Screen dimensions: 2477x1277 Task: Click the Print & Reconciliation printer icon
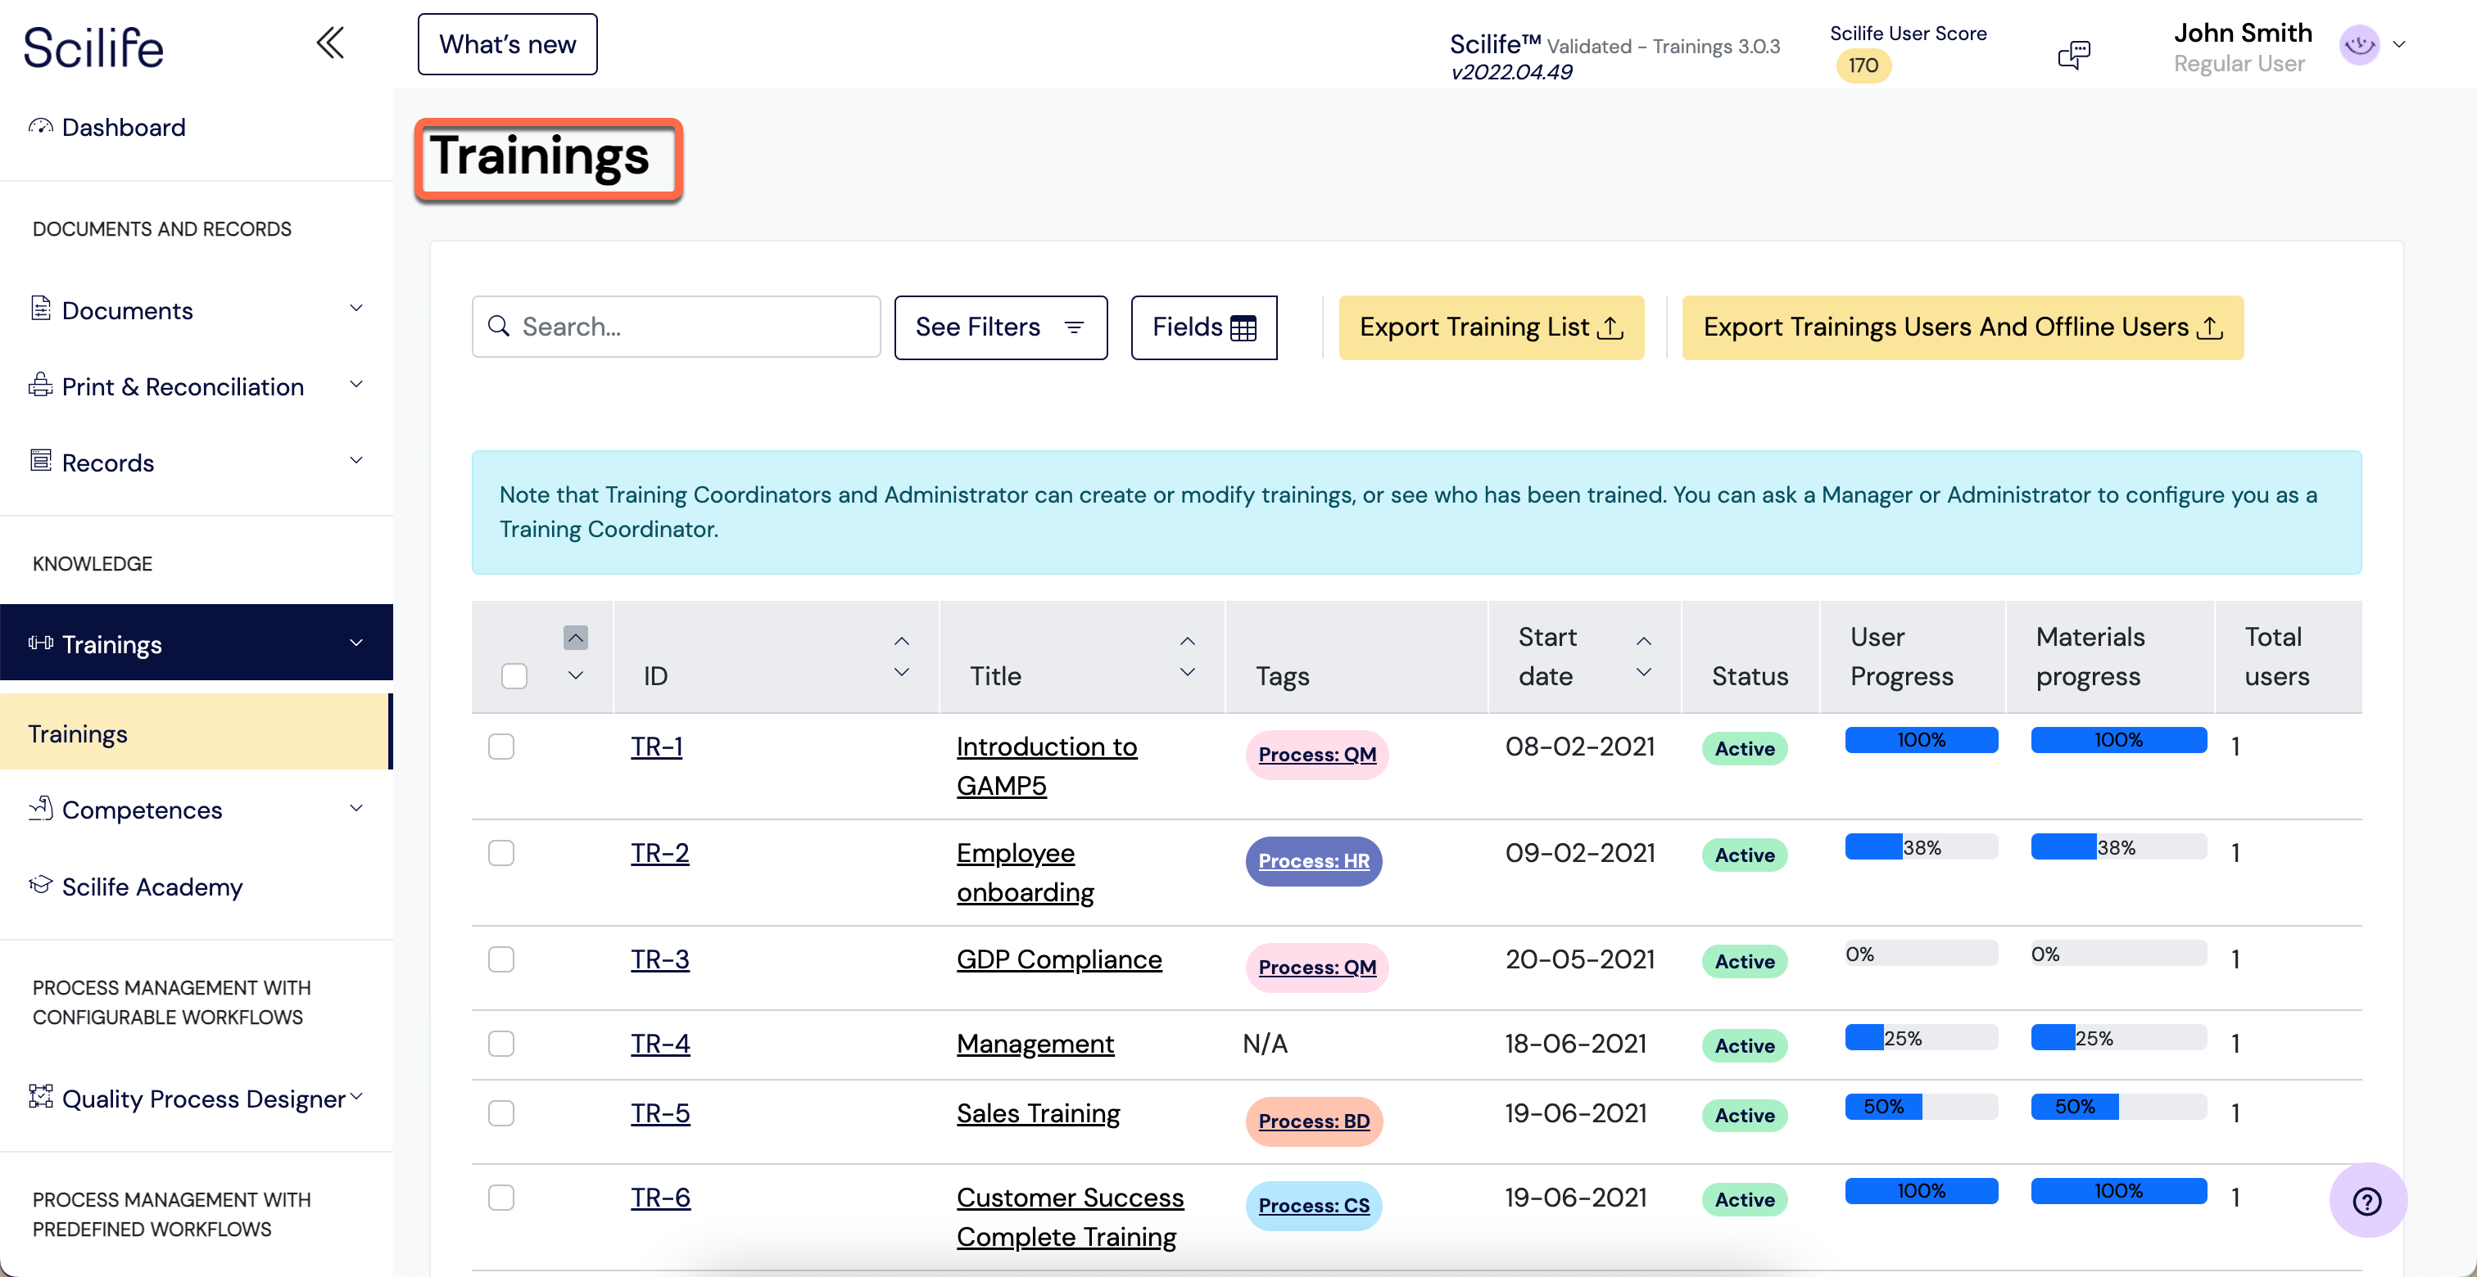coord(40,385)
